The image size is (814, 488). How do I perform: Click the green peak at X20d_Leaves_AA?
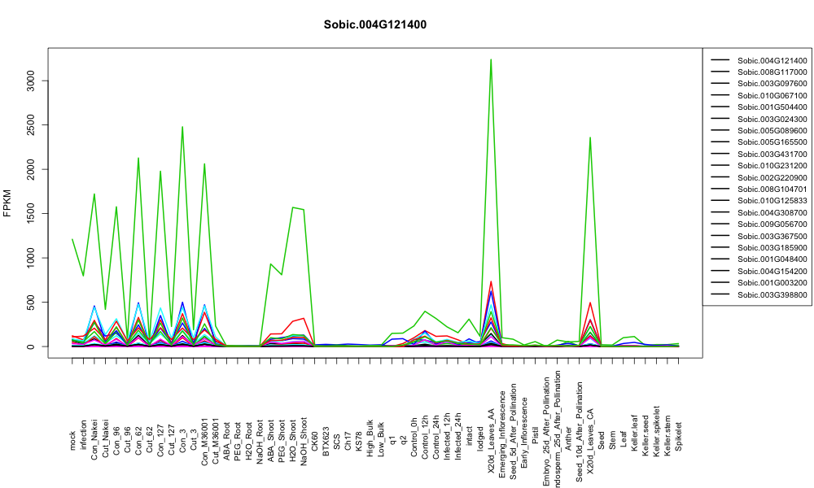pos(491,60)
